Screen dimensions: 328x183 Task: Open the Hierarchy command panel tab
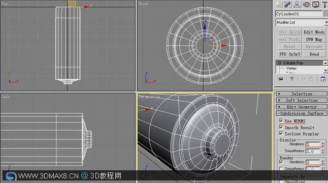[297, 5]
